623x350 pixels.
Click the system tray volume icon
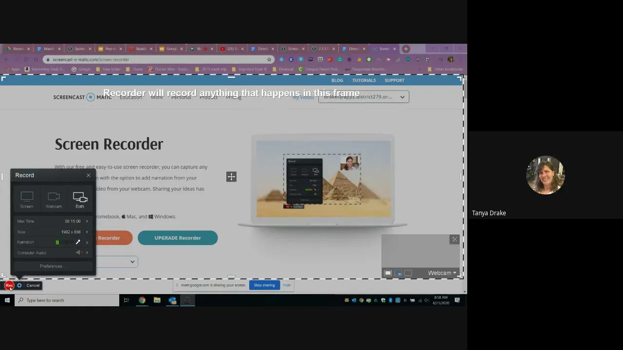pos(427,300)
